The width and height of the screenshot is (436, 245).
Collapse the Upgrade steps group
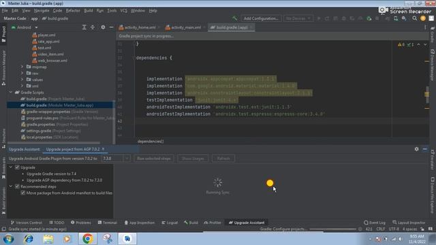point(11,167)
